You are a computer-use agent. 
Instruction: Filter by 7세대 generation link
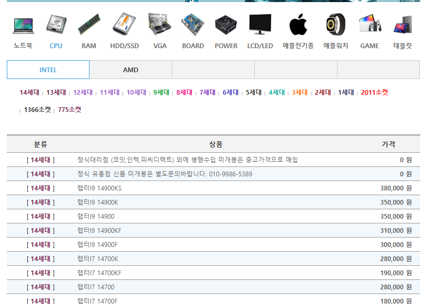[207, 93]
